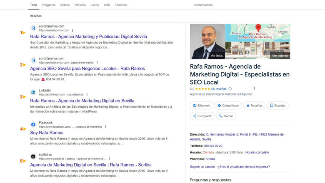Viewport: 325px width, 183px height.
Task: Open the Horario completo link
Action: [x=257, y=152]
